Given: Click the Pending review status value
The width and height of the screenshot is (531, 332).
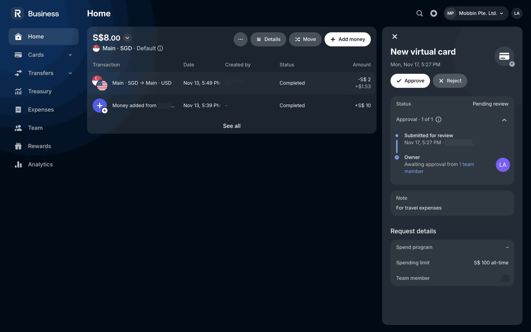Looking at the screenshot, I should point(490,104).
